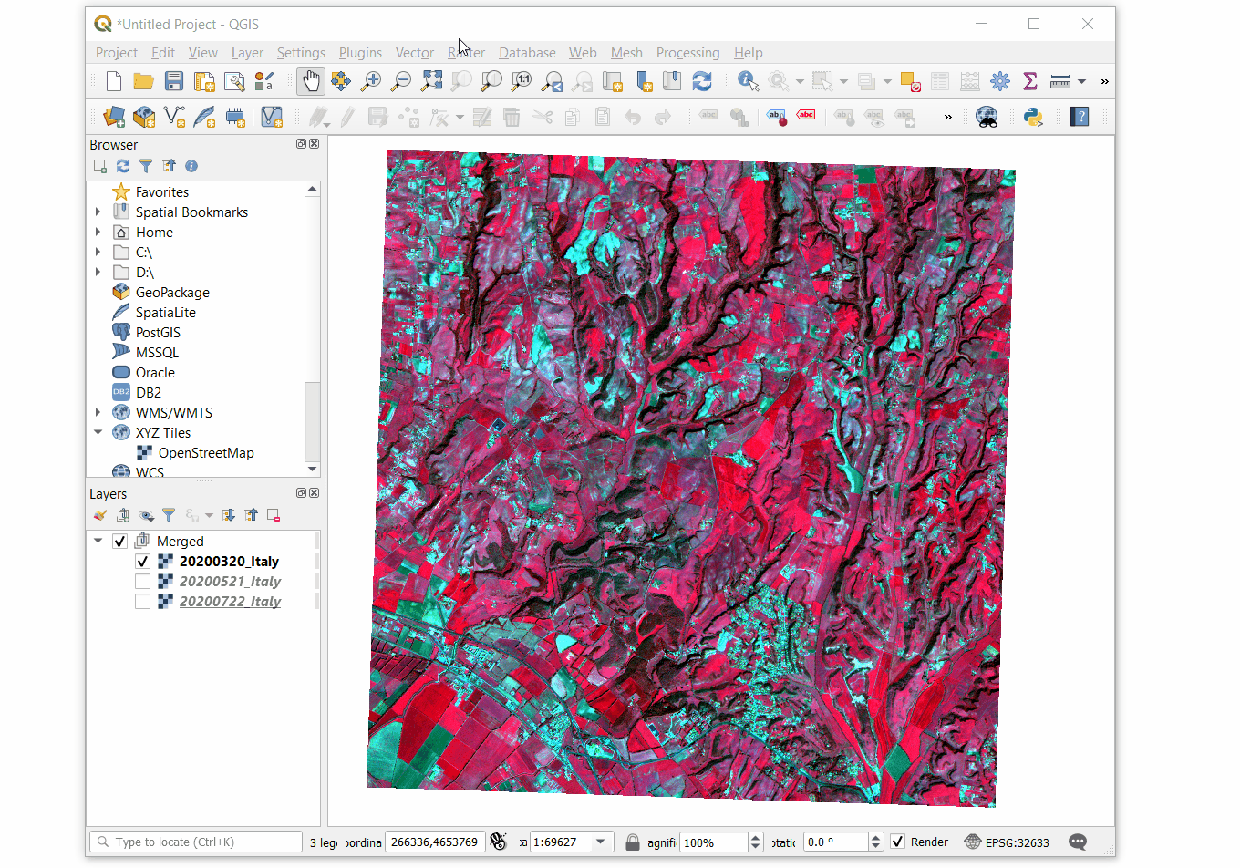The height and width of the screenshot is (868, 1240).
Task: Click the Type to locate search field
Action: click(x=196, y=842)
